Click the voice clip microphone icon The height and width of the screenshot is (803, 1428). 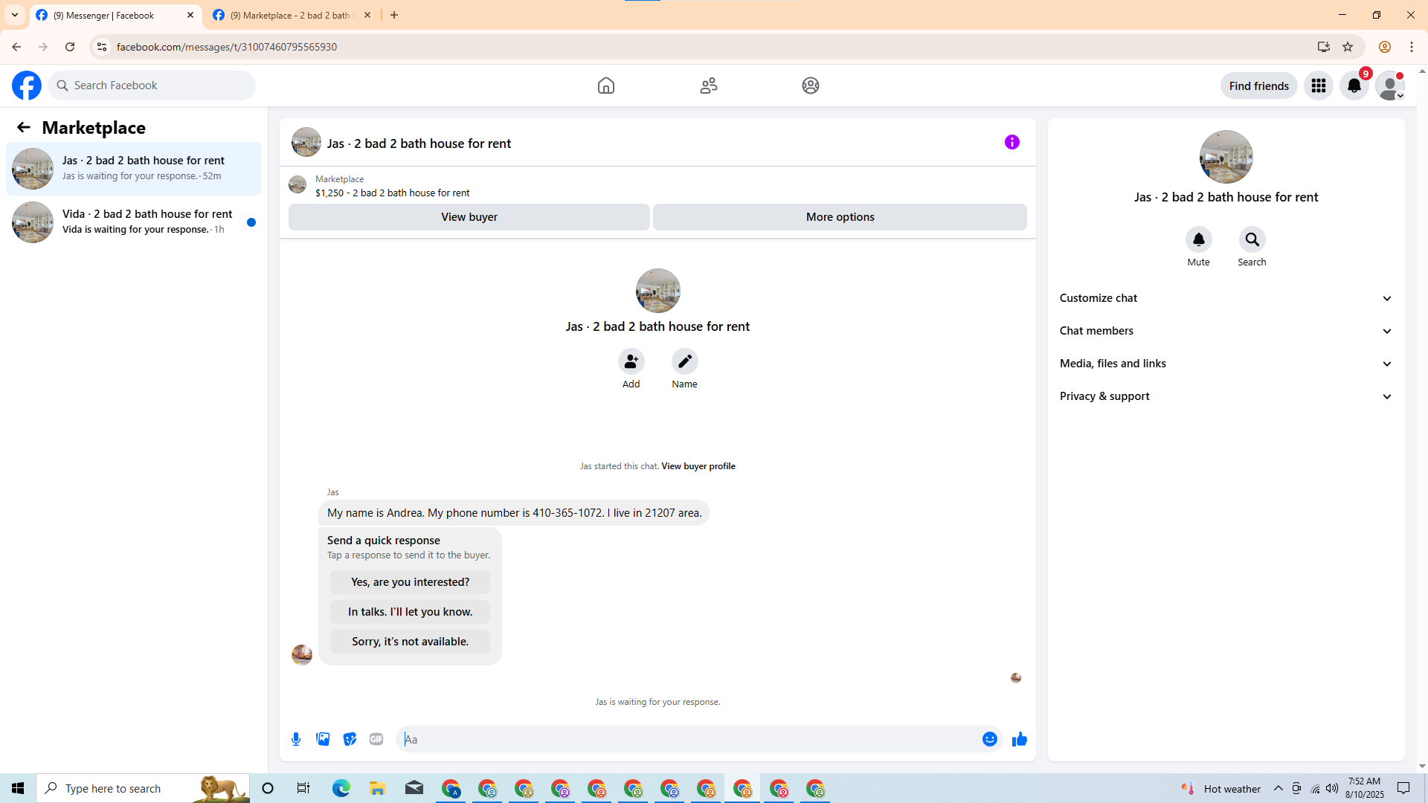tap(296, 739)
